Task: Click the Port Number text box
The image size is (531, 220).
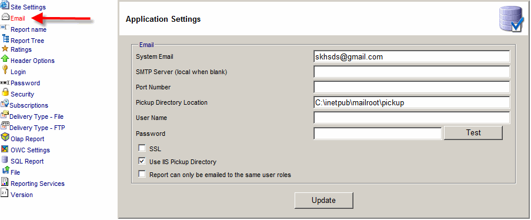Action: tap(412, 87)
